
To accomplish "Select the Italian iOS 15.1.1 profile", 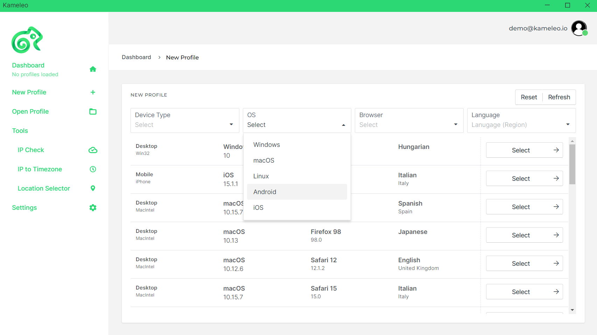I will coord(524,178).
